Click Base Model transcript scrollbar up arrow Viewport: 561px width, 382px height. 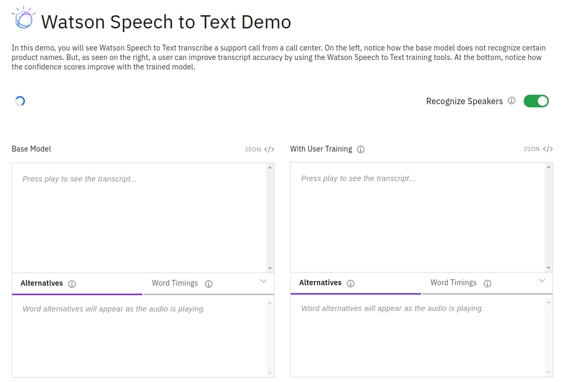[x=270, y=167]
